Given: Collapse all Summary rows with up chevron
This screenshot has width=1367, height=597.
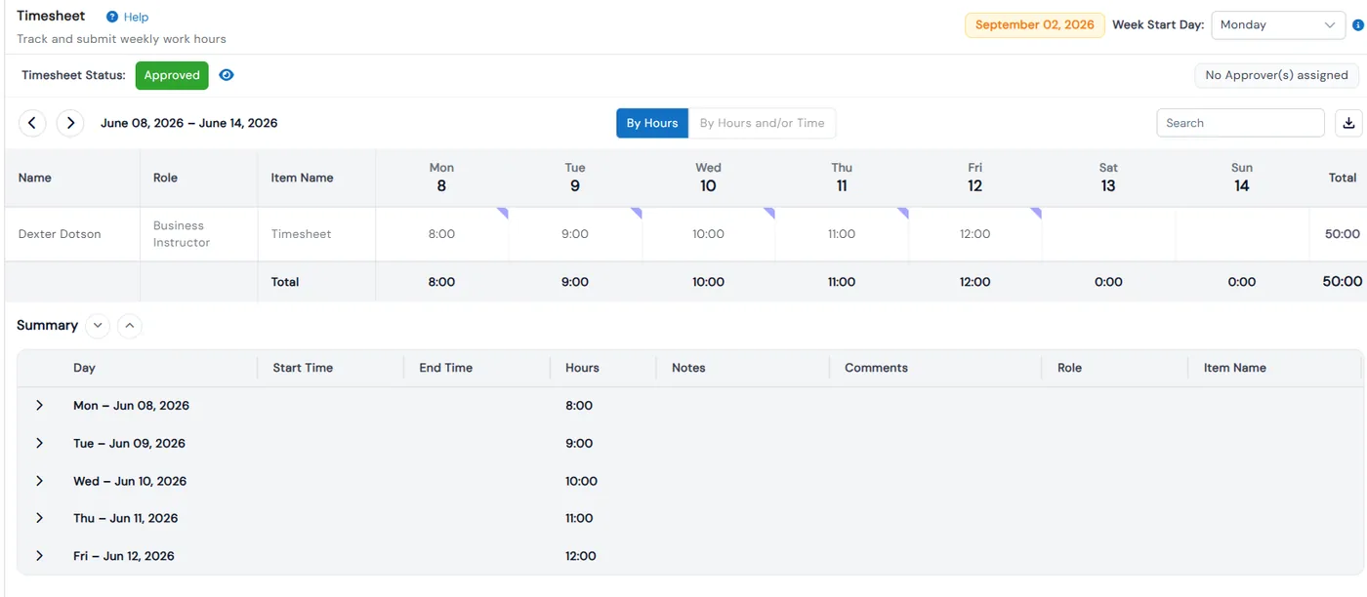Looking at the screenshot, I should pyautogui.click(x=130, y=326).
